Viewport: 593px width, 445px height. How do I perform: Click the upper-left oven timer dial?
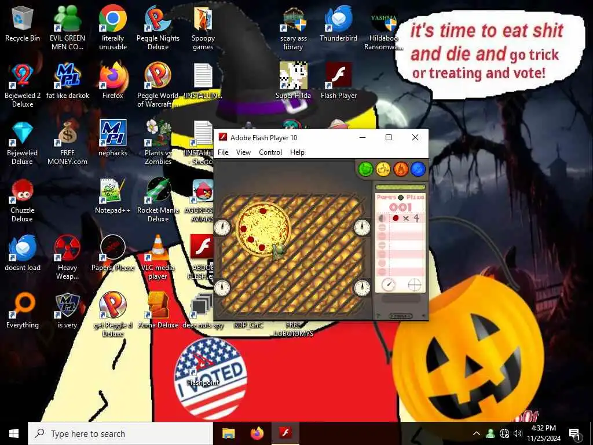[222, 228]
